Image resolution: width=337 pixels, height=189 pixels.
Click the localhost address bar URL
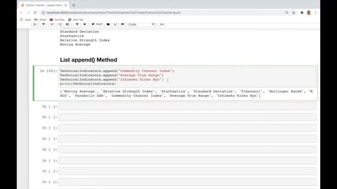tap(114, 13)
